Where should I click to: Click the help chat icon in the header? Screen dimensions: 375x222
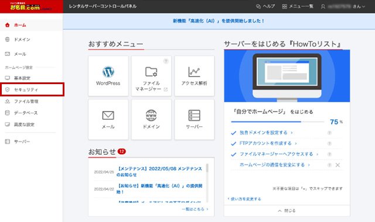coord(258,6)
